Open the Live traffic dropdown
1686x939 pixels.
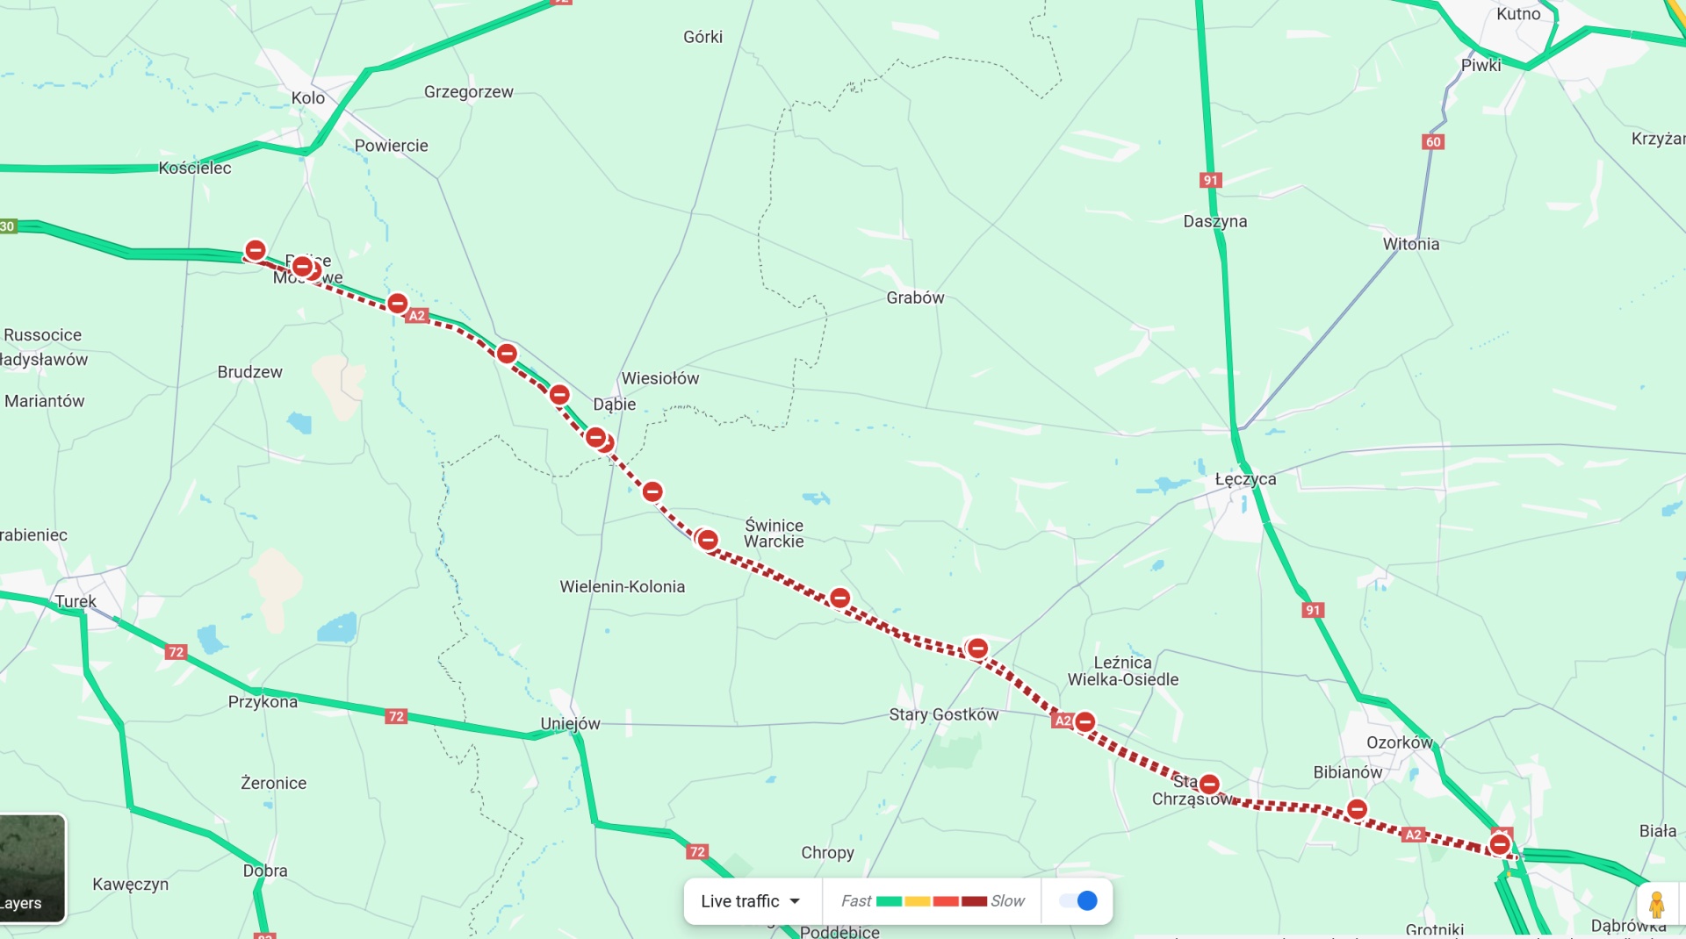[752, 901]
